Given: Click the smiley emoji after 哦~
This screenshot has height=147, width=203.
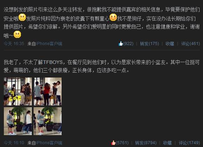Looking at the screenshot, I should tap(17, 35).
